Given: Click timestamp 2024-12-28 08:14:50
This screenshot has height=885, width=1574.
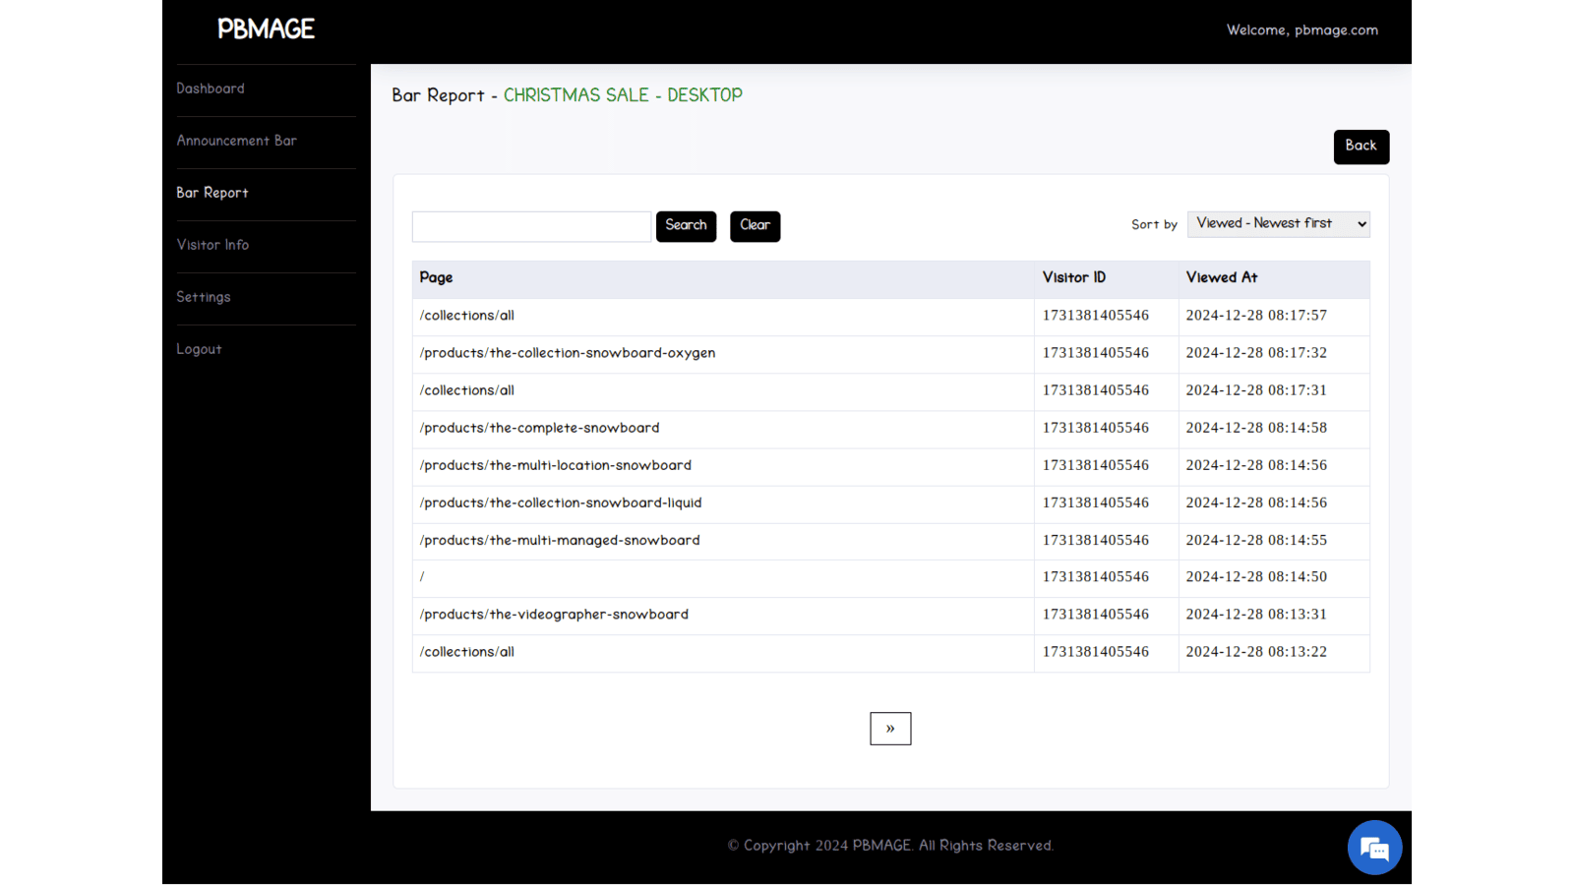Looking at the screenshot, I should coord(1256,577).
